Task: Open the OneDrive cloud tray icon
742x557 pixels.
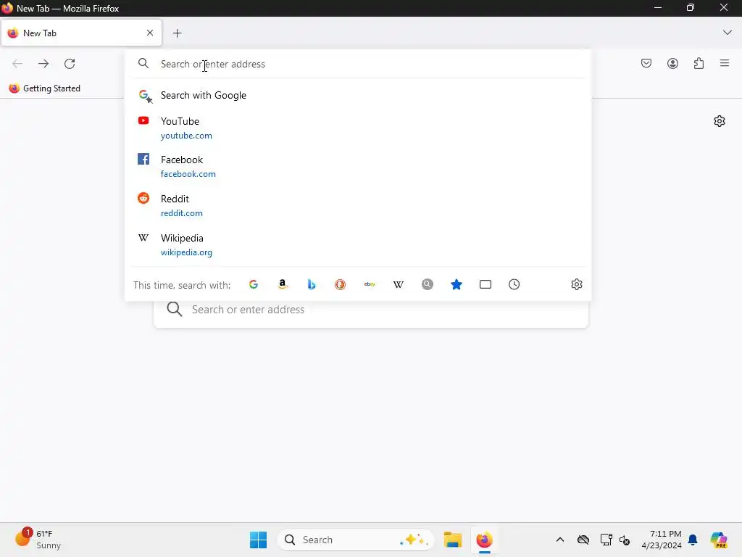Action: 583,540
